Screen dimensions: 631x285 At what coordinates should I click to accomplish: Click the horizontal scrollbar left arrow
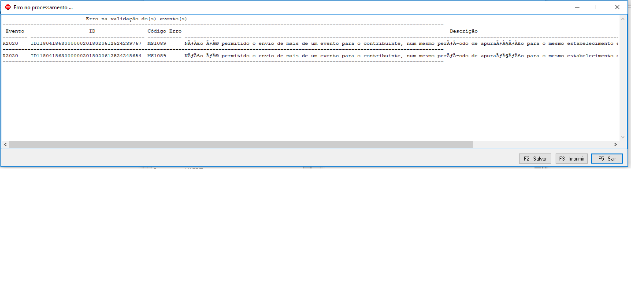[5, 144]
